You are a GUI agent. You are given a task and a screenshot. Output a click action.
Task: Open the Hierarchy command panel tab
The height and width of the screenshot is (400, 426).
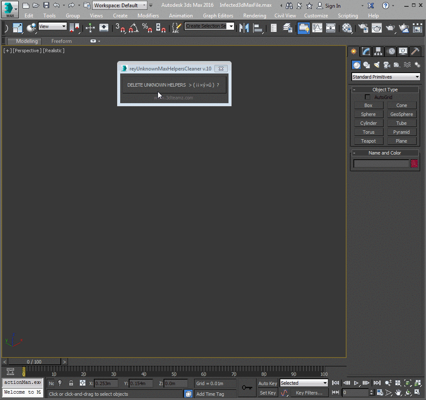click(378, 51)
